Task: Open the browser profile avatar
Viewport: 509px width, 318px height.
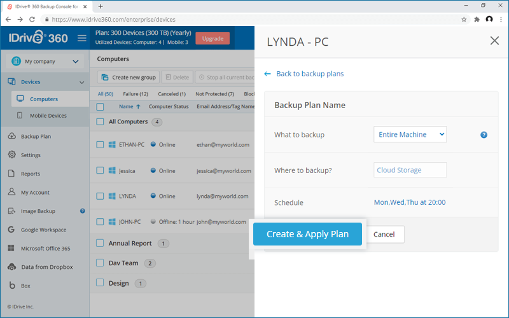Action: click(x=489, y=20)
